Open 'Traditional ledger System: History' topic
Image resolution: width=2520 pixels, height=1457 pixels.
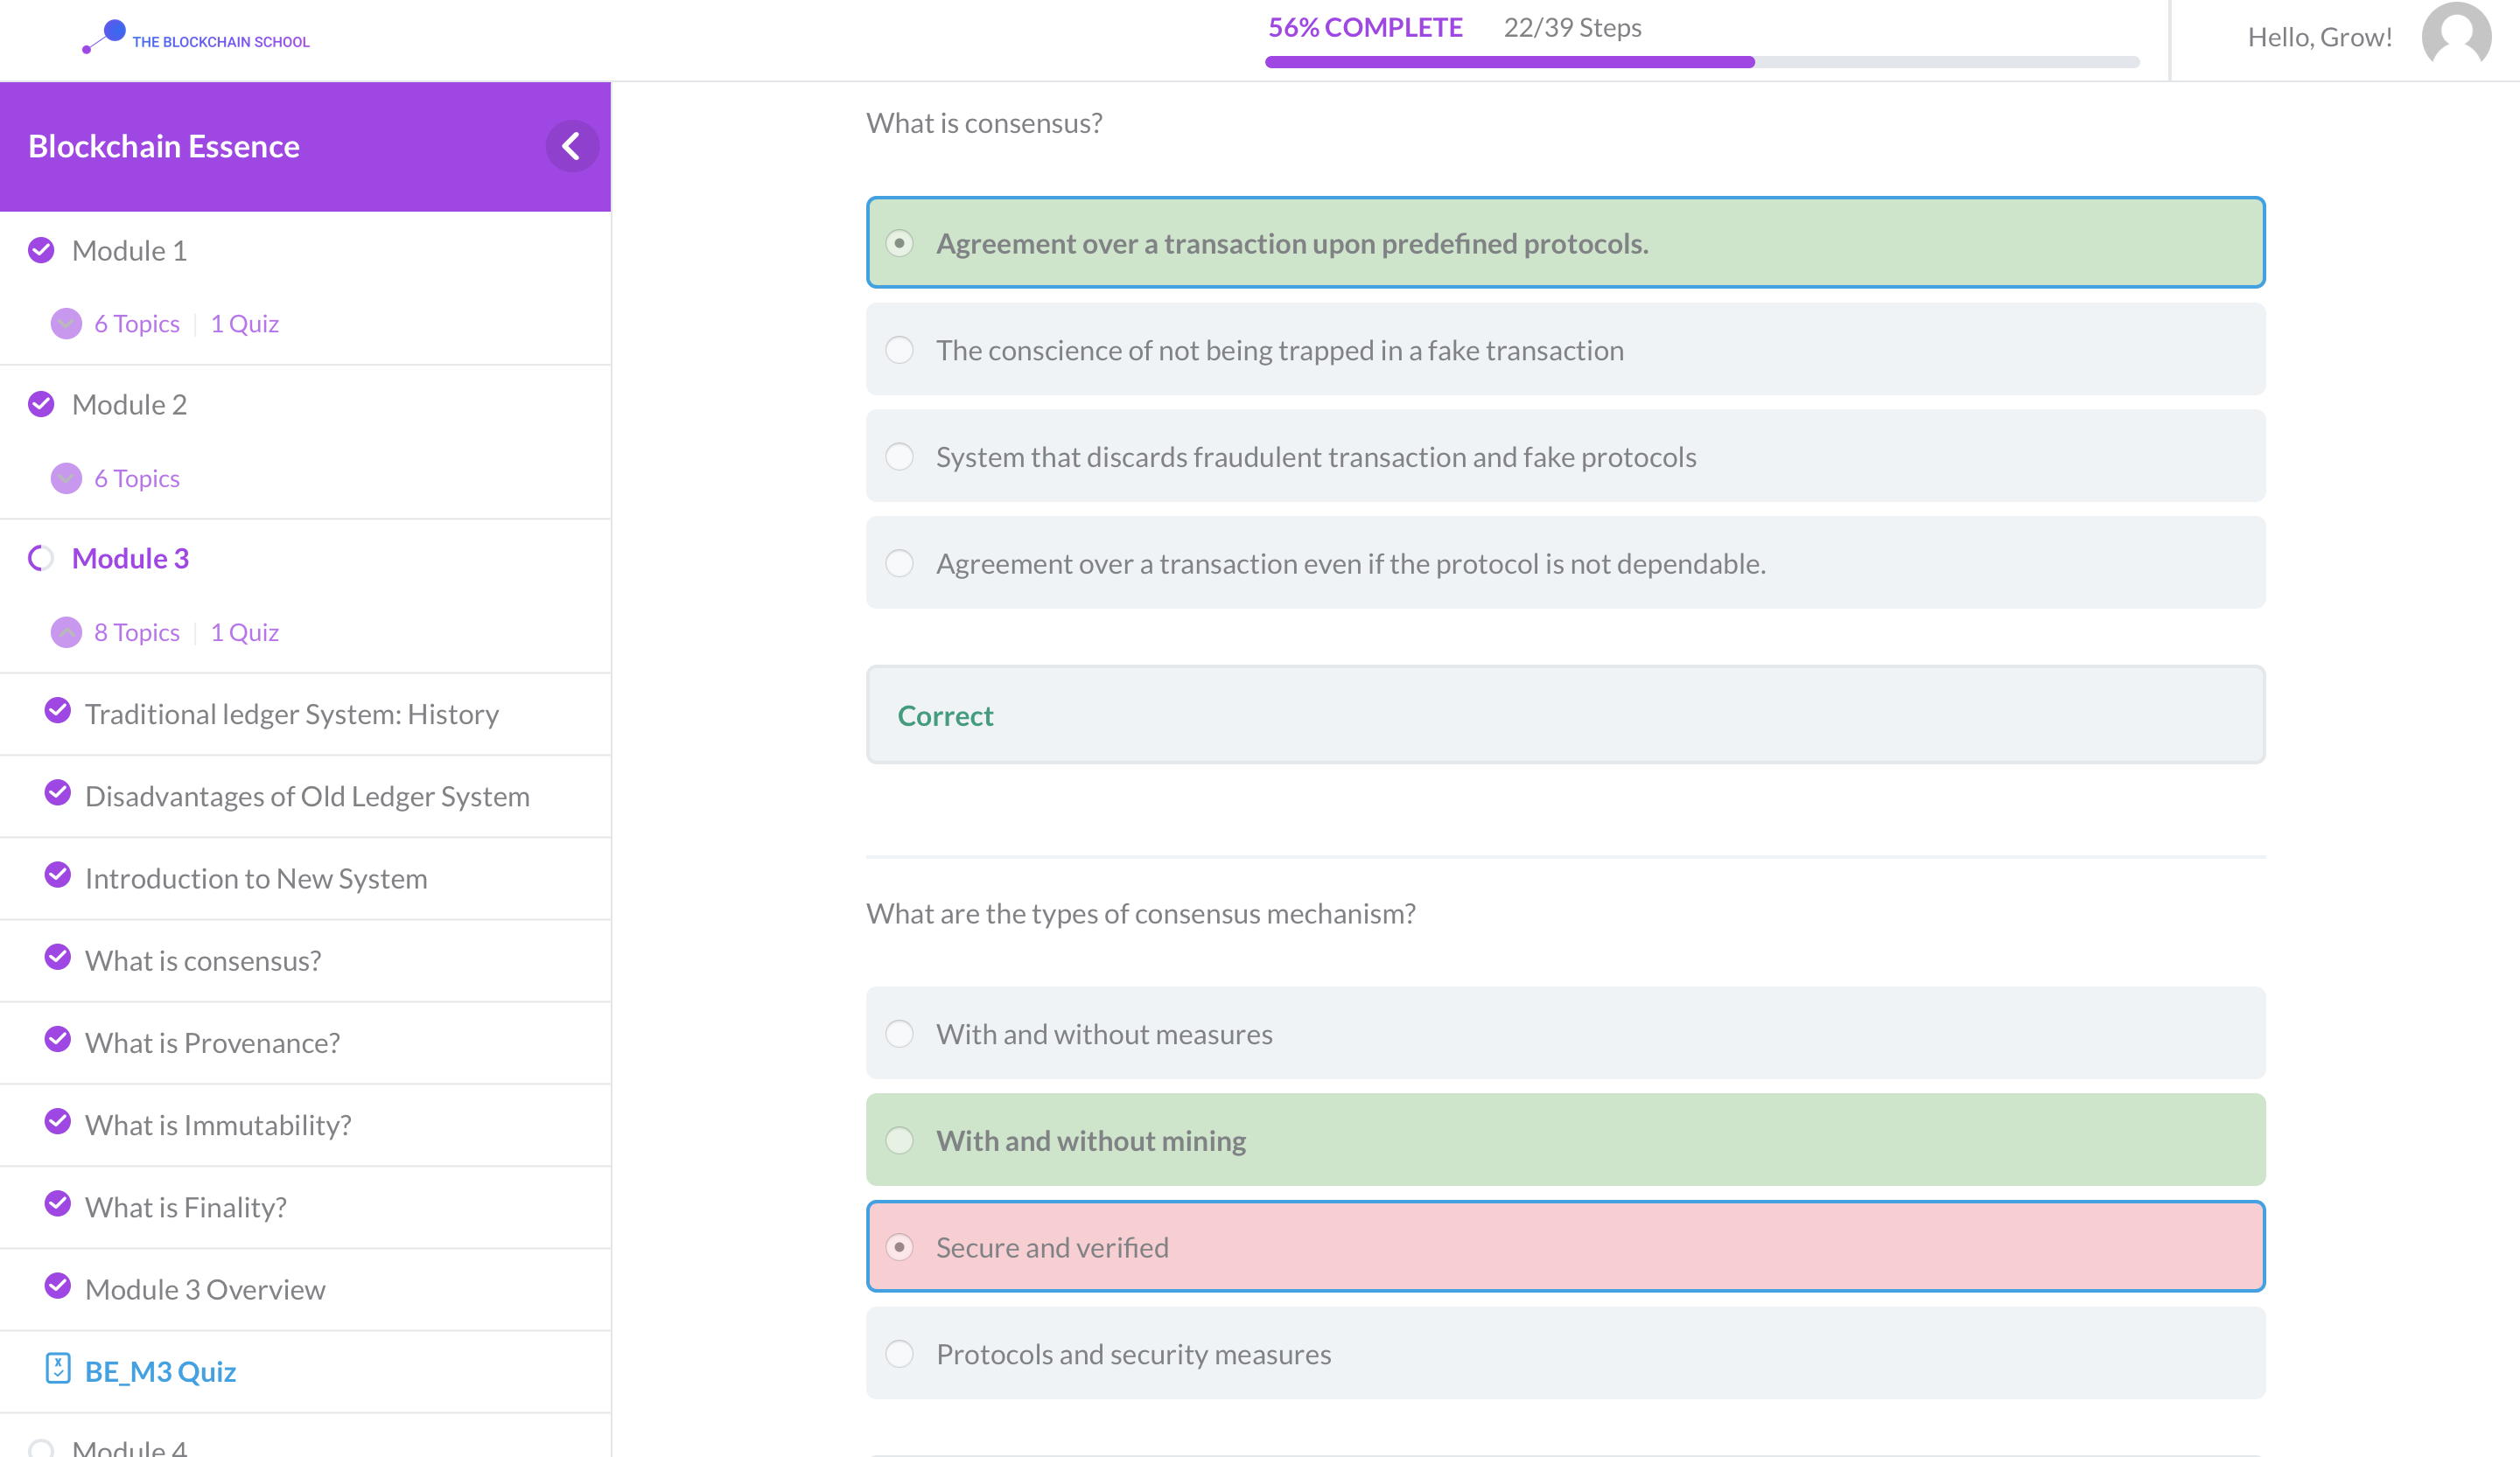click(291, 714)
